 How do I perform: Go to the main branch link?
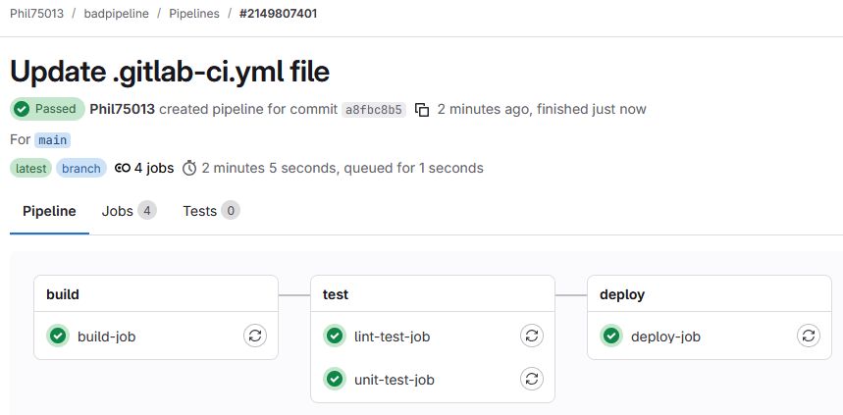53,140
